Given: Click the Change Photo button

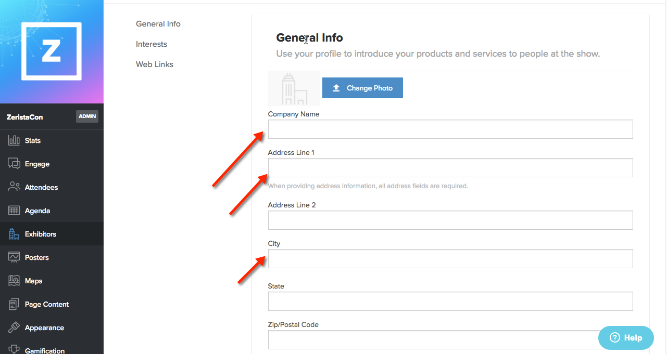Looking at the screenshot, I should coord(362,88).
